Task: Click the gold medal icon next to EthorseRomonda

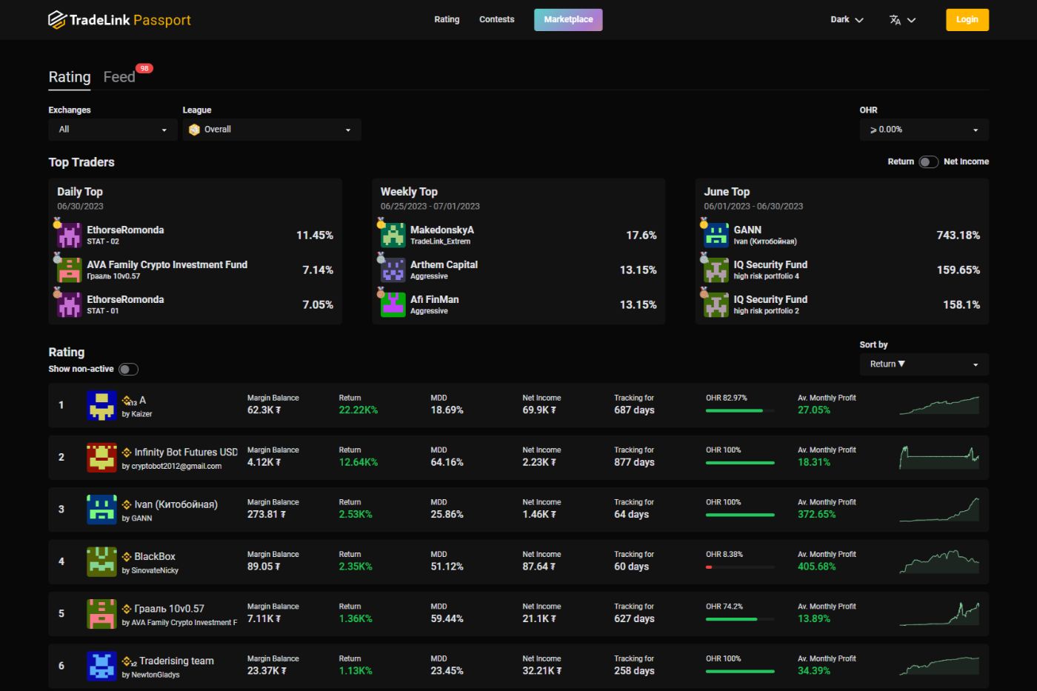Action: click(x=59, y=222)
